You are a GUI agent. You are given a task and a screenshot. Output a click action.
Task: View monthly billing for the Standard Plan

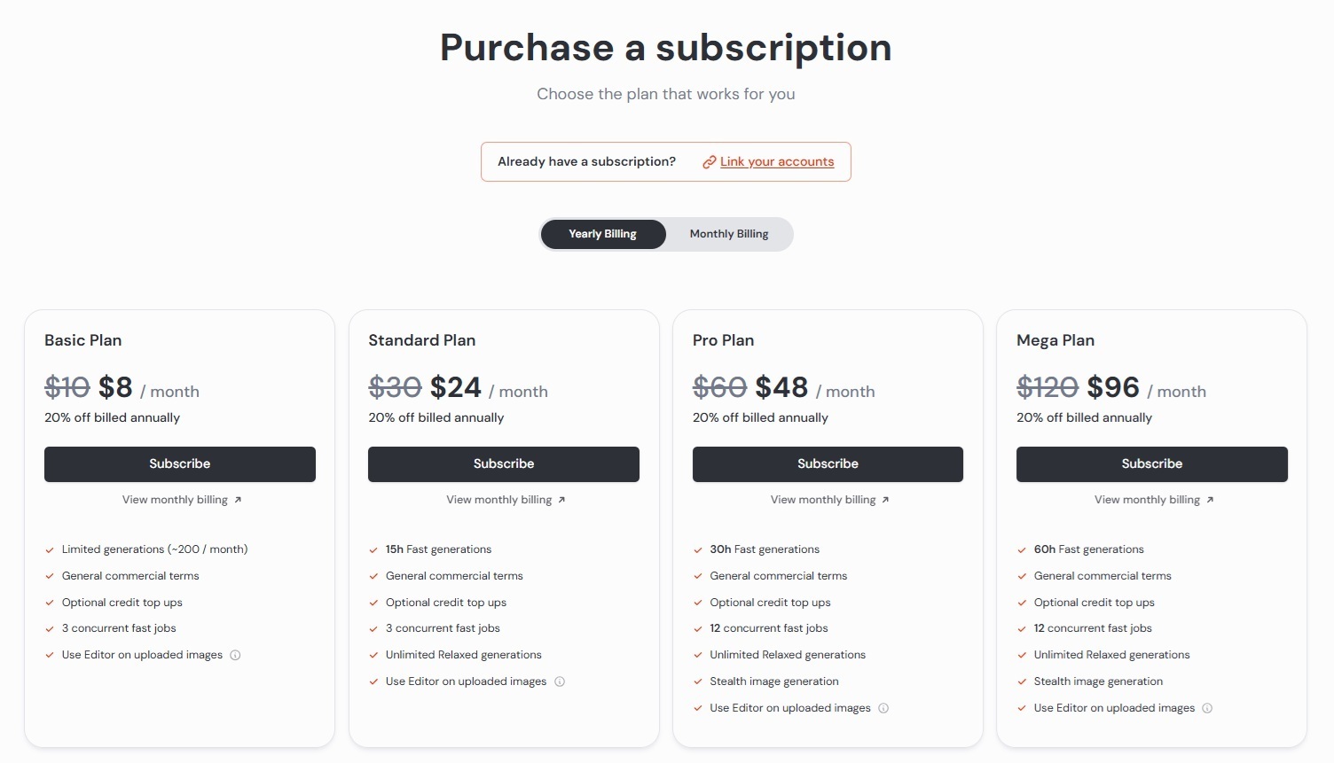506,500
